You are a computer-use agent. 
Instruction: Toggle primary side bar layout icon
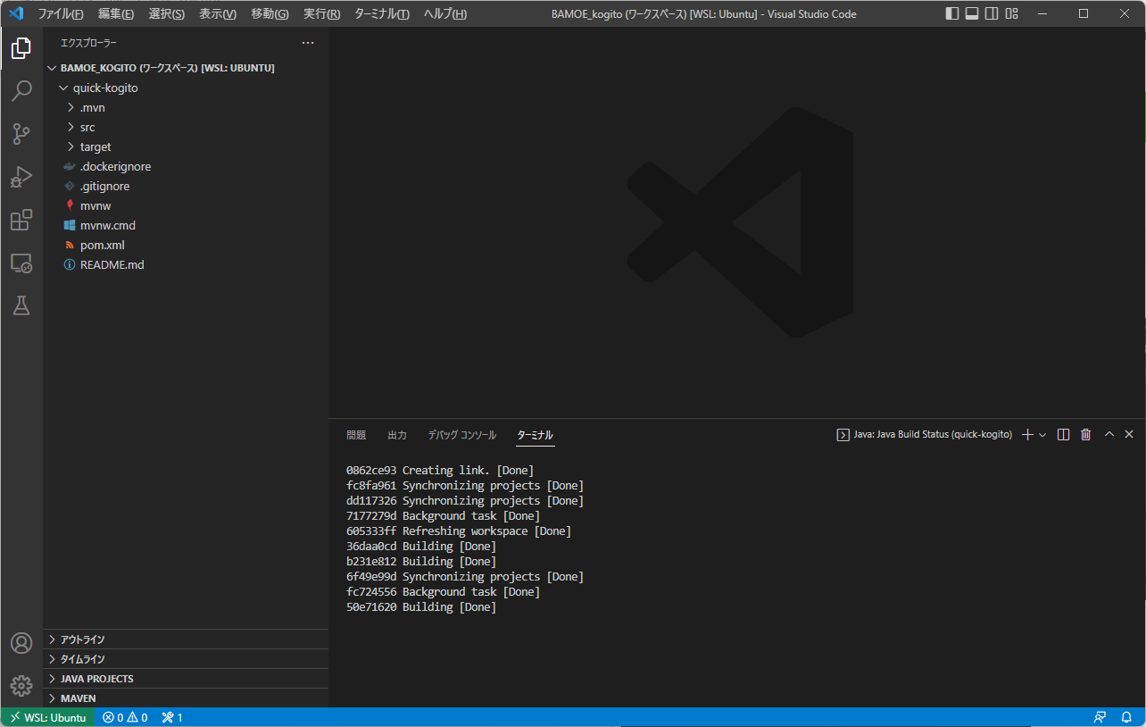[952, 13]
